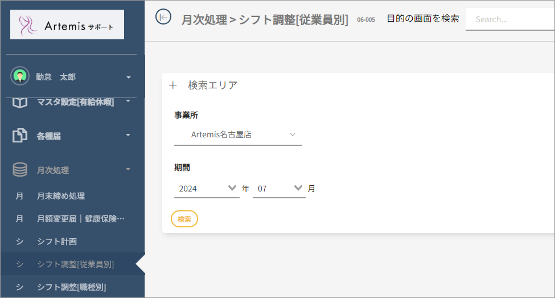
Task: Click the Search input field
Action: [x=509, y=19]
